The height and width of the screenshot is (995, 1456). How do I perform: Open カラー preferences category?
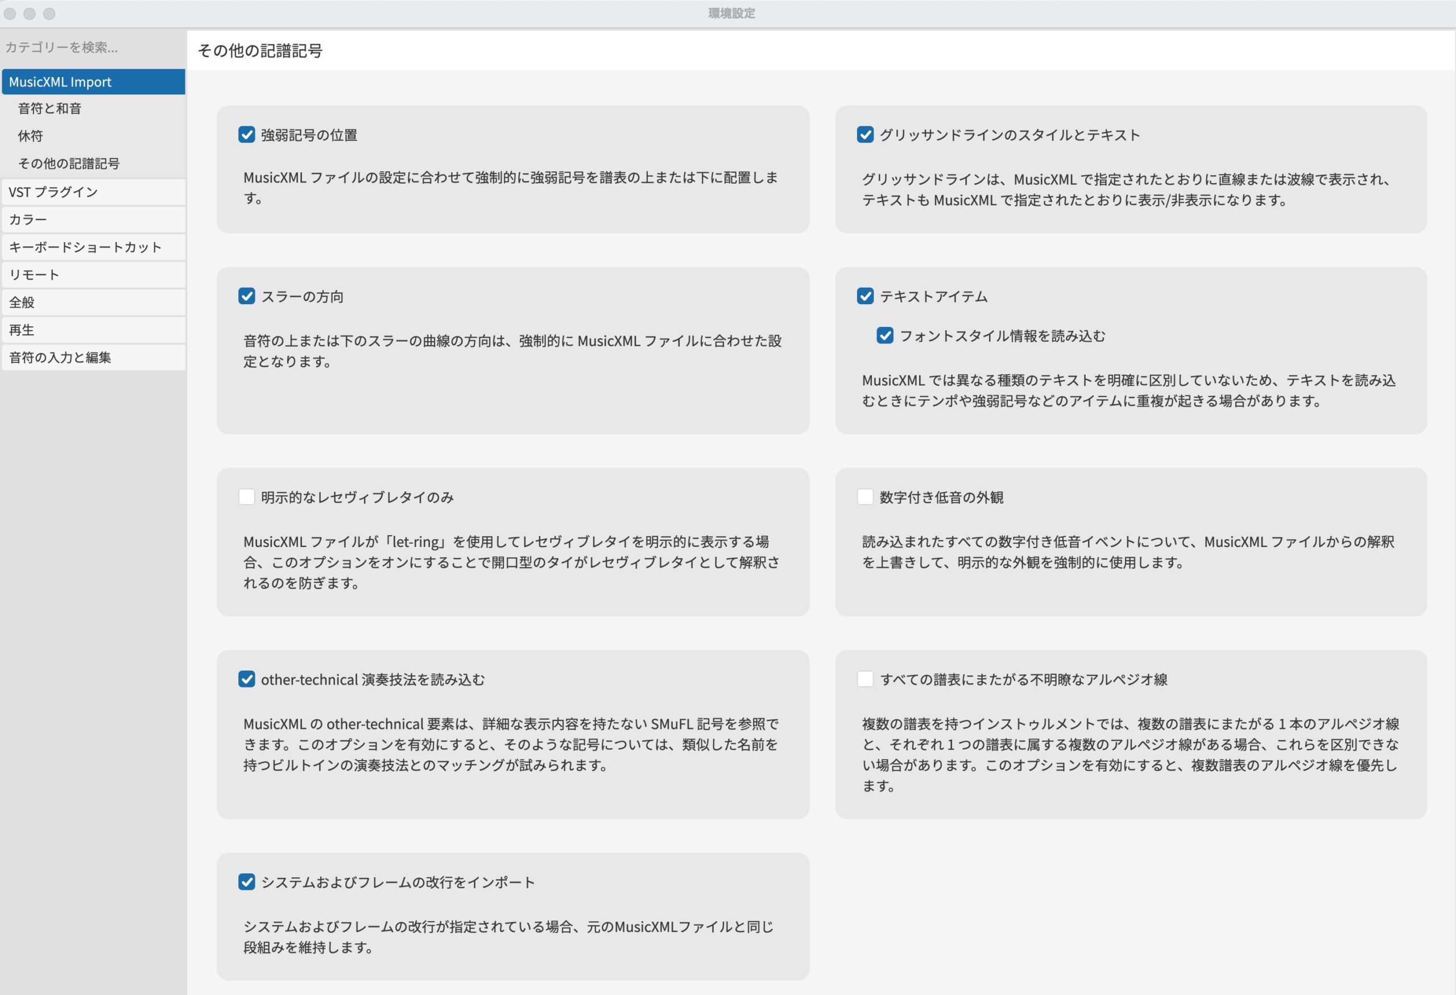click(93, 220)
